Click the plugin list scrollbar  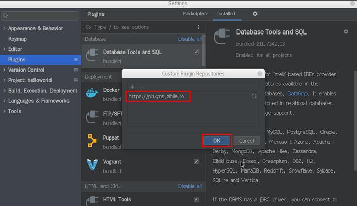(x=204, y=50)
